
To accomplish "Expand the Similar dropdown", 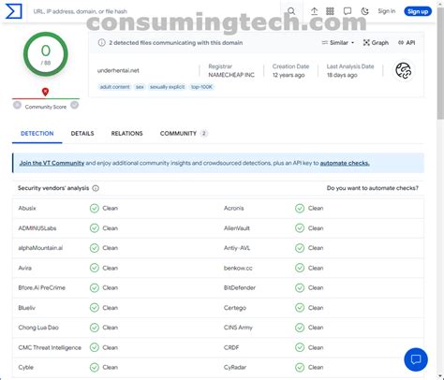I will click(x=338, y=43).
